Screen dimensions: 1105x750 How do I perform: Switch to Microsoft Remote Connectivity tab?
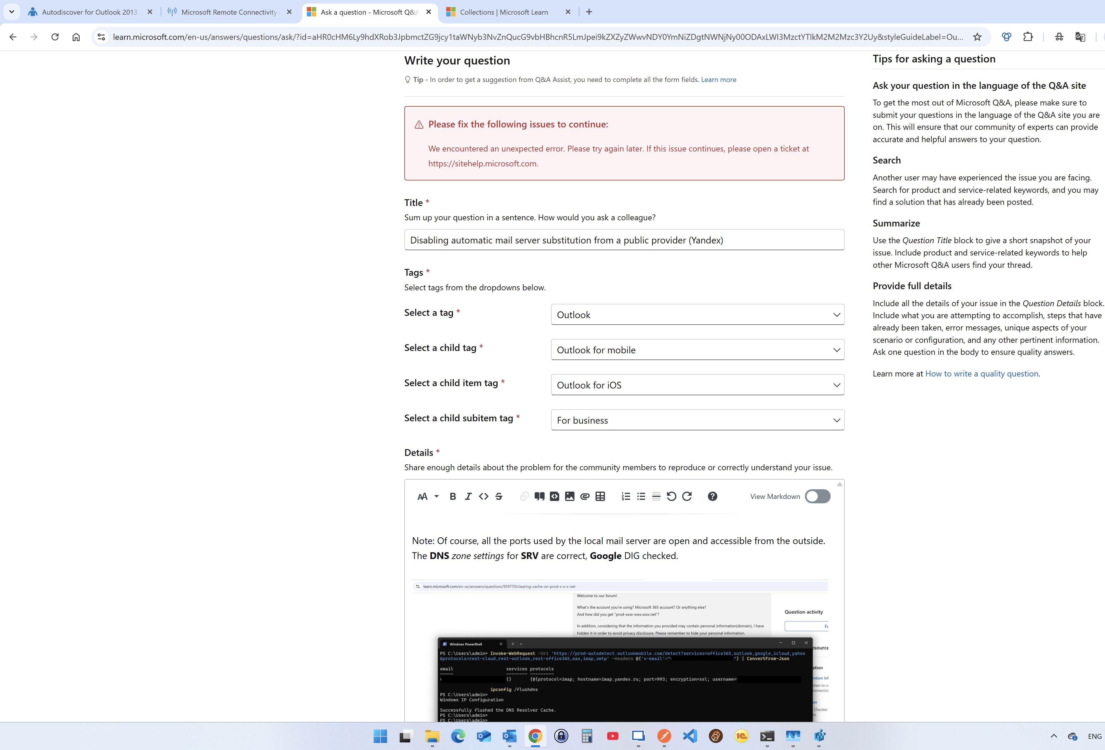tap(229, 12)
